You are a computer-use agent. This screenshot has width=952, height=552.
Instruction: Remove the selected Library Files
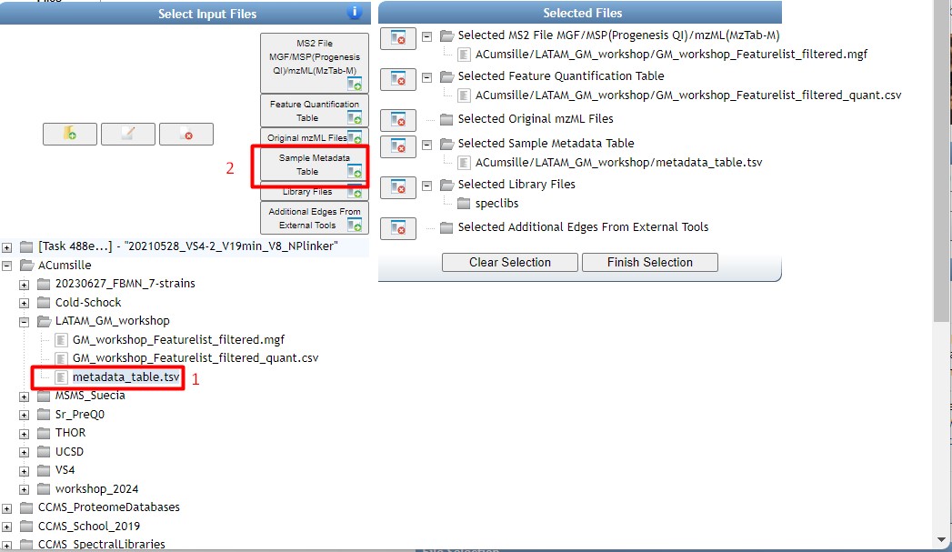coord(397,186)
